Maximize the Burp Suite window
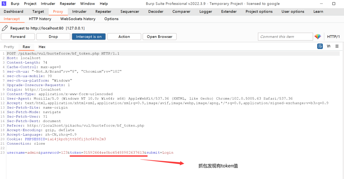Viewport: 344px width, 179px height. 334,4
